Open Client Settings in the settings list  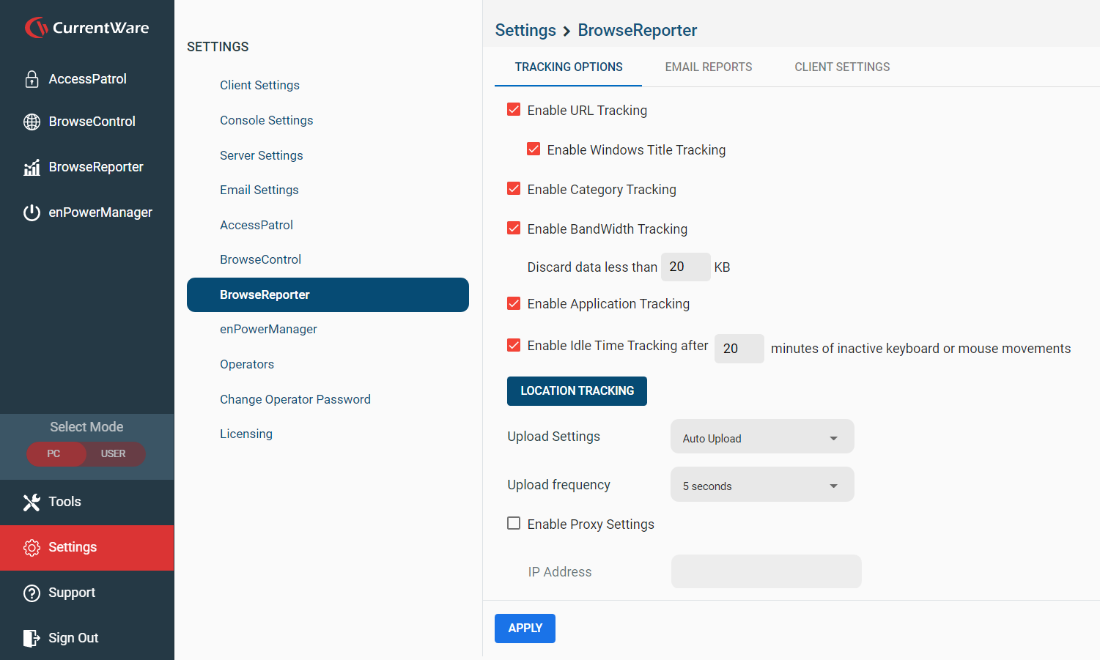tap(259, 85)
